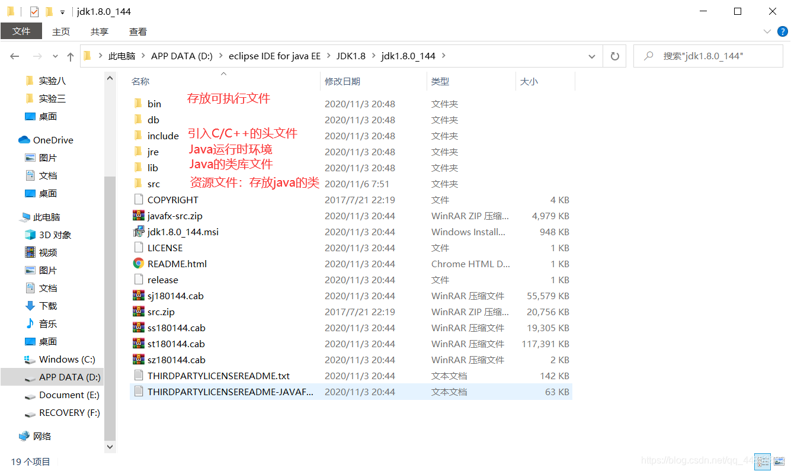Viewport: 791px width, 471px height.
Task: Go back with the left arrow
Action: 15,56
